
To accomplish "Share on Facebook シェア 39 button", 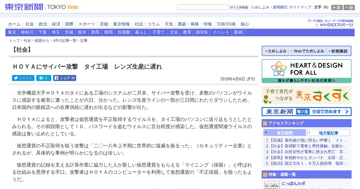I will (x=64, y=78).
